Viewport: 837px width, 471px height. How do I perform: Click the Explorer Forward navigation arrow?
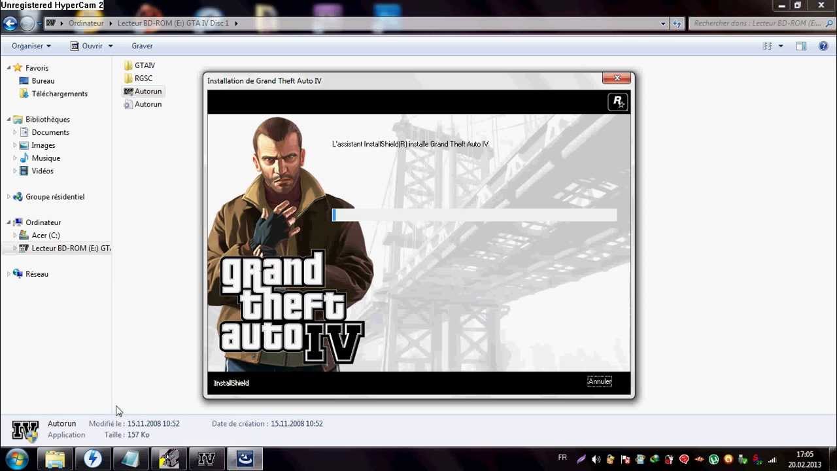(27, 24)
